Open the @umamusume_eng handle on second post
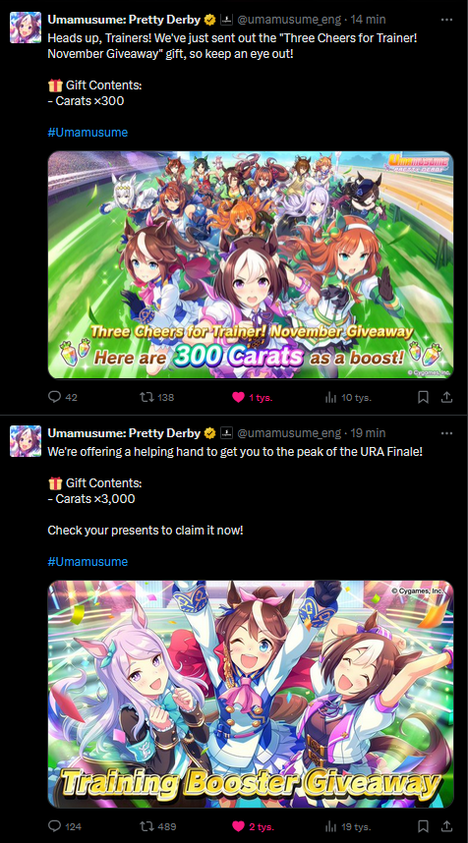 (289, 433)
